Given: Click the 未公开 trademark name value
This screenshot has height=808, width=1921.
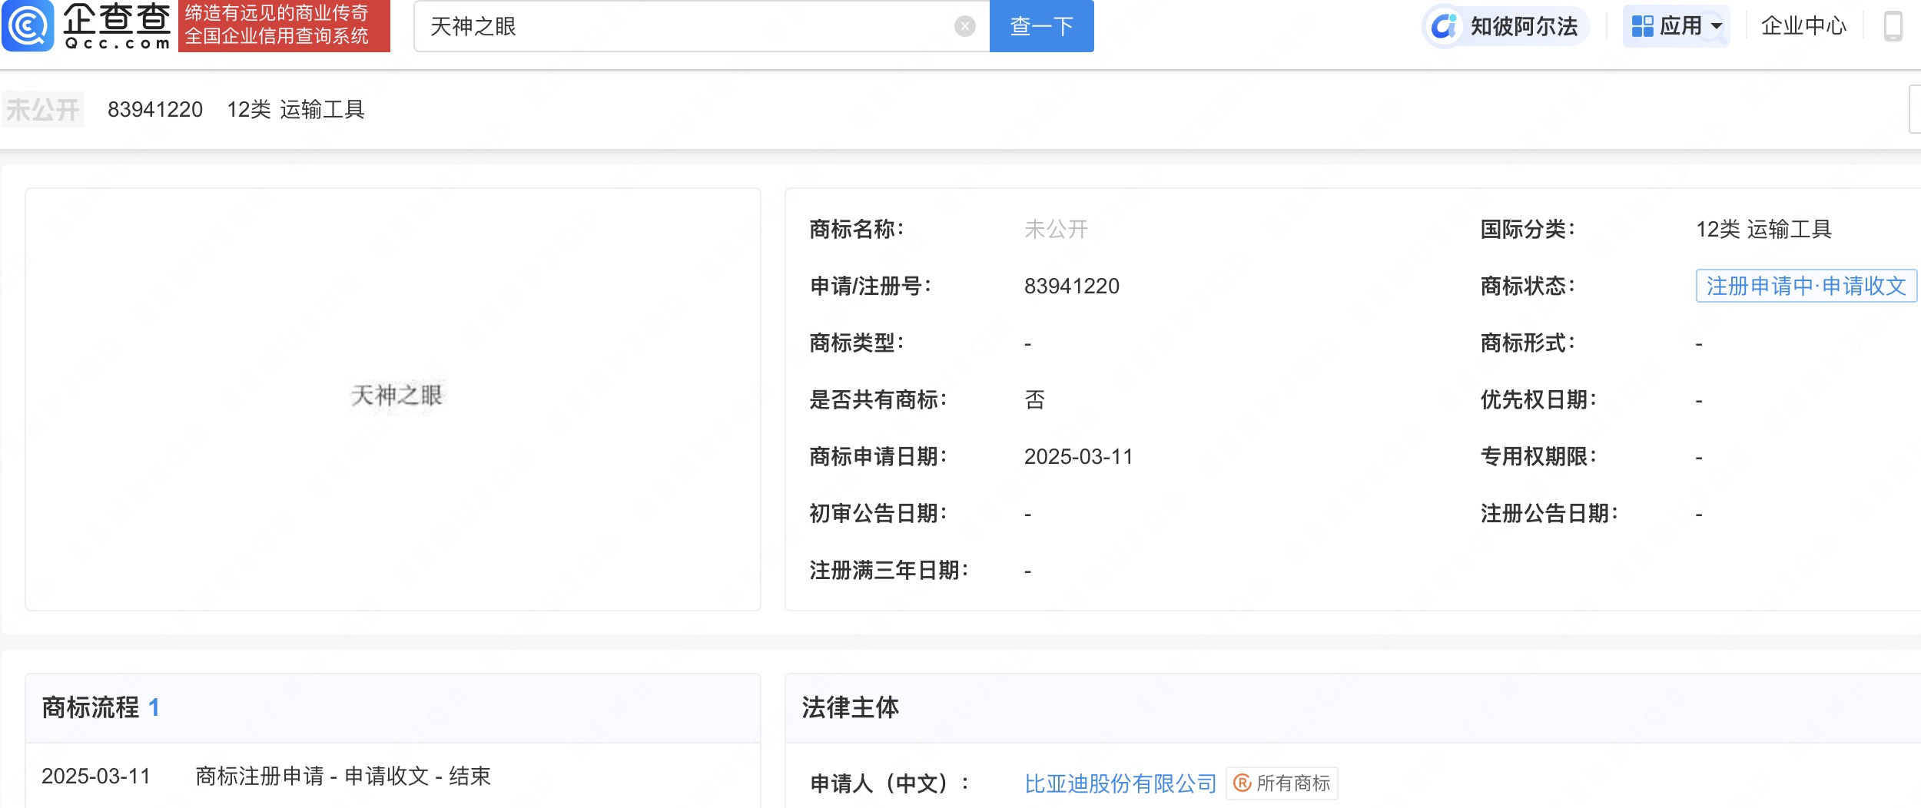Looking at the screenshot, I should (x=1056, y=229).
